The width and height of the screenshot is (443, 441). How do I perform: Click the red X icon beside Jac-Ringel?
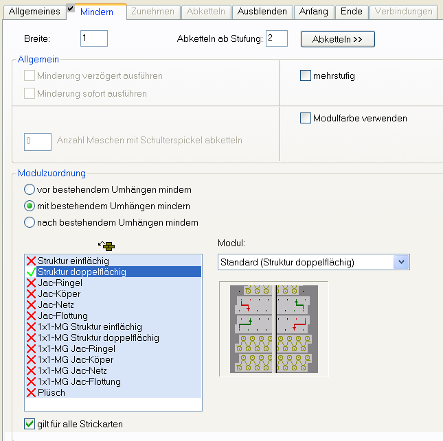[31, 283]
